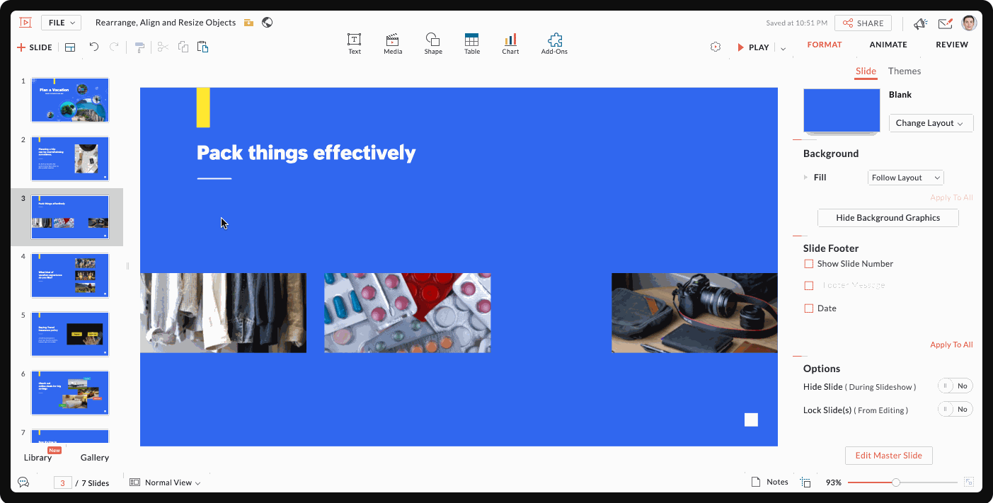Toggle the Hide Slide switch

point(955,386)
